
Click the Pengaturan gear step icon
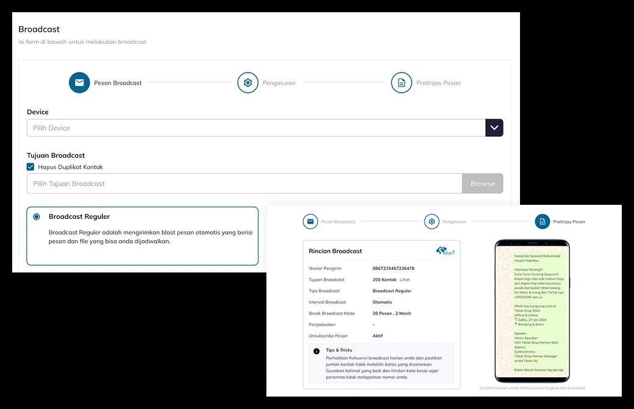click(x=248, y=83)
